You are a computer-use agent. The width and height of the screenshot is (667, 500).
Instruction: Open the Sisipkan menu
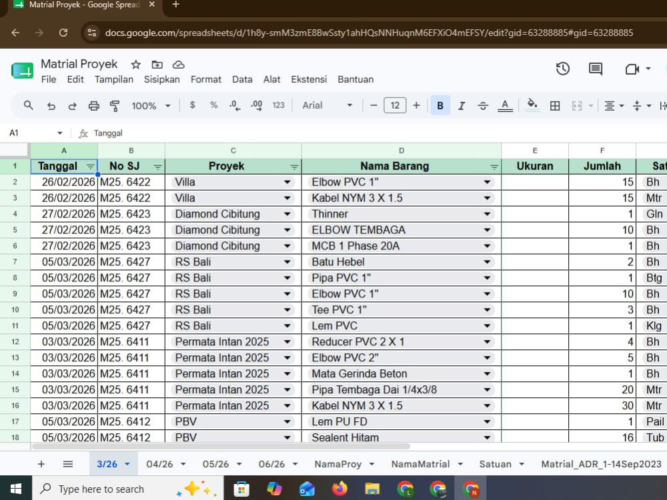click(x=161, y=79)
